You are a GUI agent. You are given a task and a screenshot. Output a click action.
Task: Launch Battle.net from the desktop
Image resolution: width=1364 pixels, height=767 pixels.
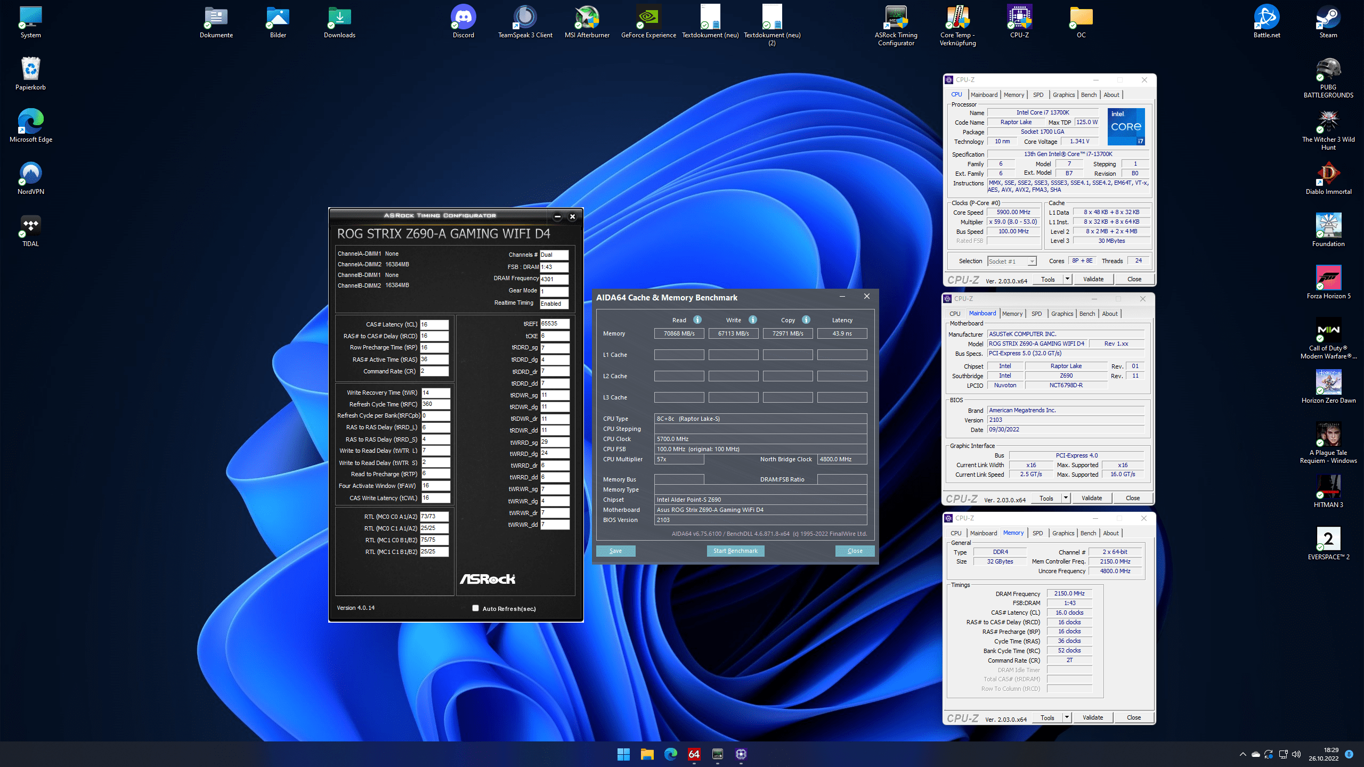(1266, 22)
